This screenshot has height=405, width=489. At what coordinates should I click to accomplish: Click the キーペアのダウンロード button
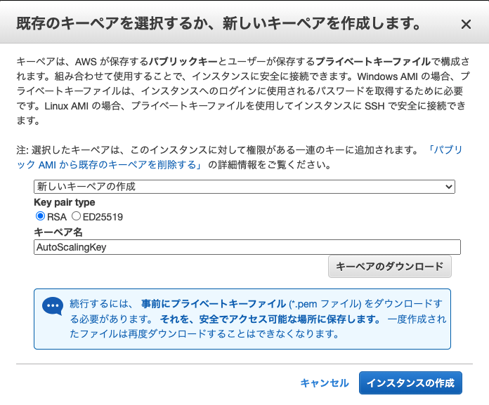coord(389,266)
